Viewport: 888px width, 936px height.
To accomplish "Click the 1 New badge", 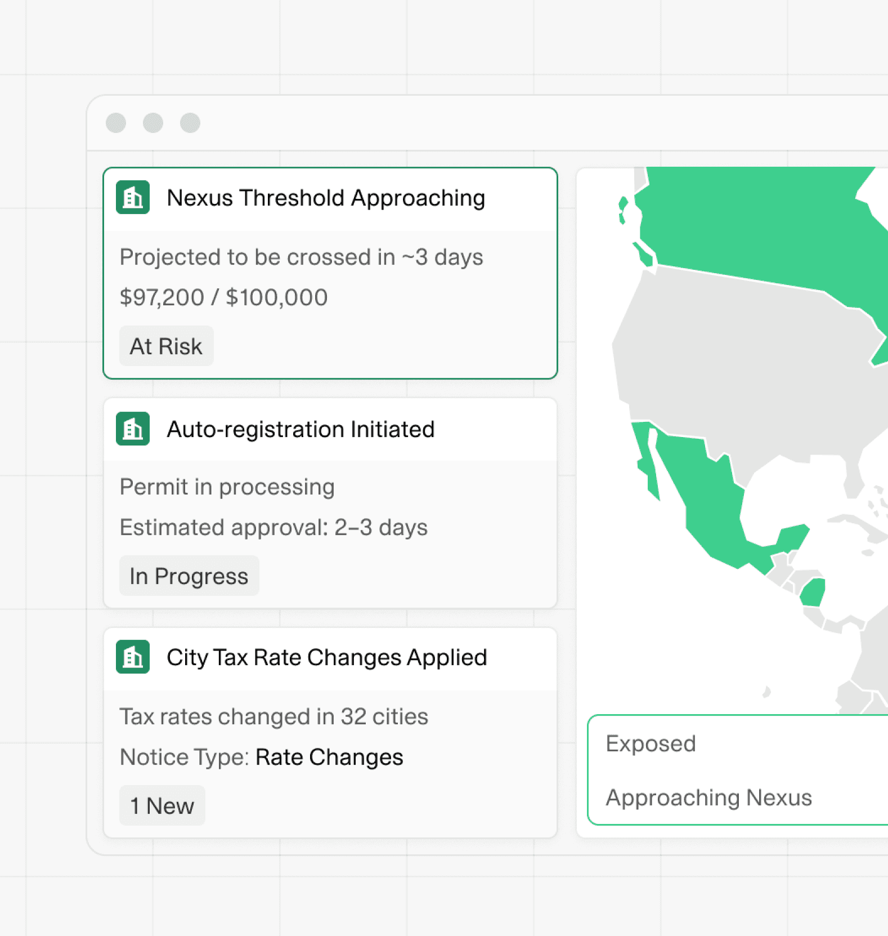I will click(x=162, y=805).
